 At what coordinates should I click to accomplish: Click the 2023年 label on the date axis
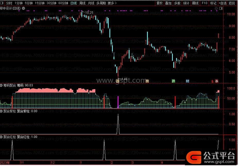click(x=5, y=163)
